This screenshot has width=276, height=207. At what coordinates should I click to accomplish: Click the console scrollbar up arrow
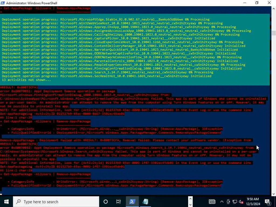click(x=274, y=8)
